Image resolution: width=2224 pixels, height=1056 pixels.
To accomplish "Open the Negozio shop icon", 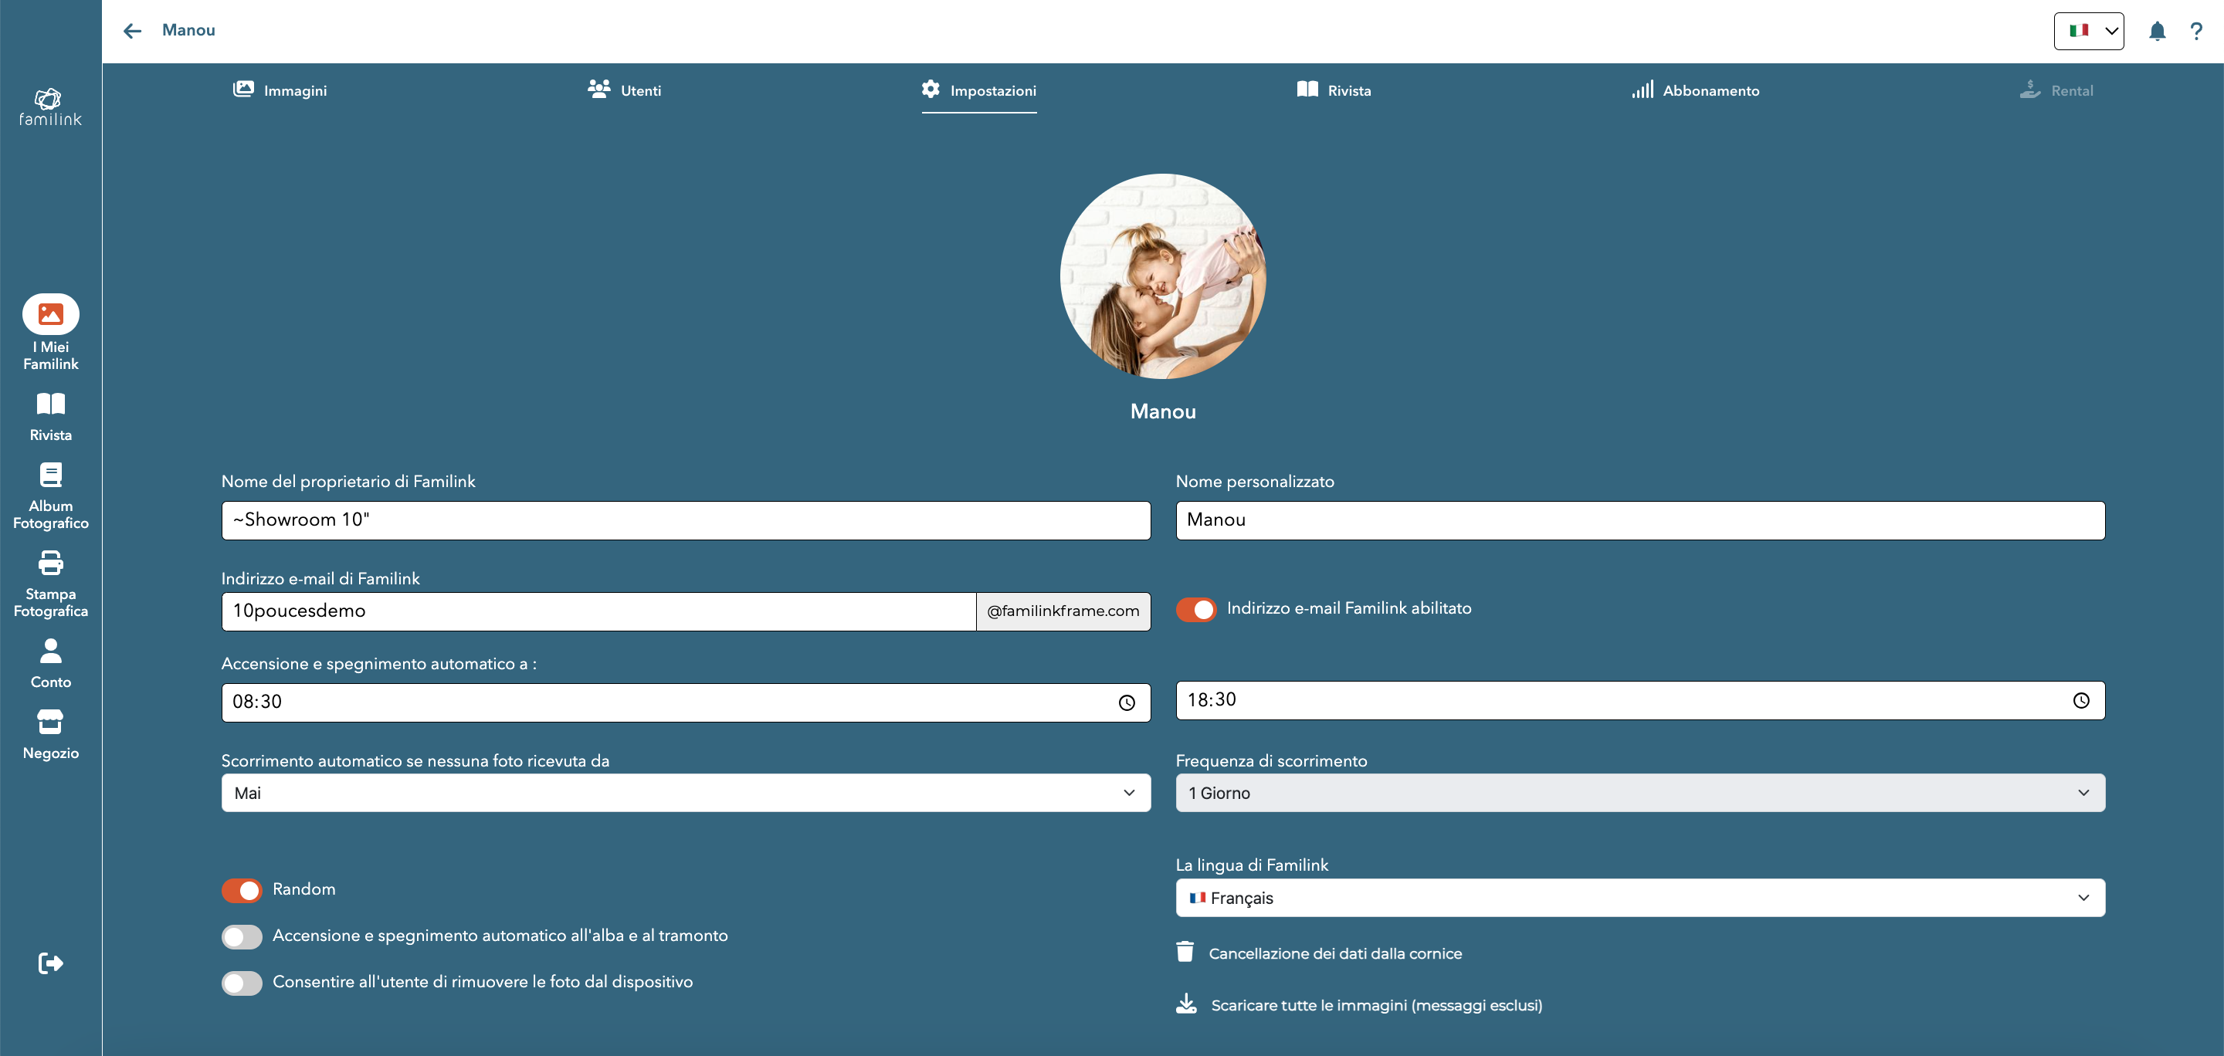I will [51, 721].
